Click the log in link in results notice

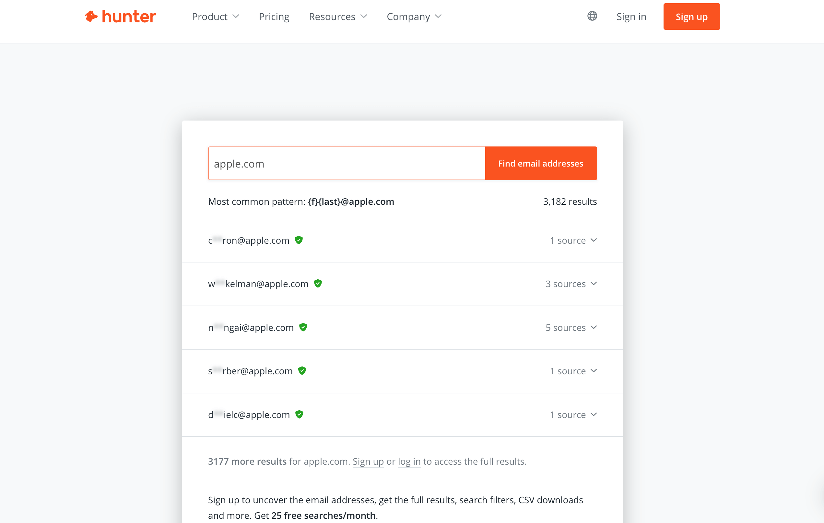409,462
